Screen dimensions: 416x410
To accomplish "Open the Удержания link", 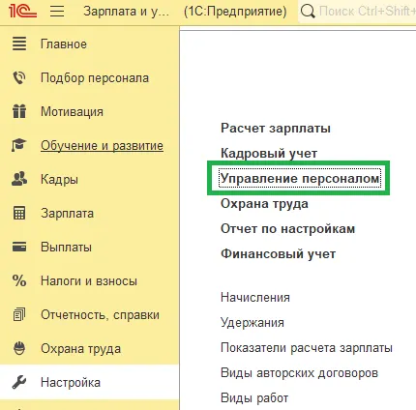I will pos(253,322).
